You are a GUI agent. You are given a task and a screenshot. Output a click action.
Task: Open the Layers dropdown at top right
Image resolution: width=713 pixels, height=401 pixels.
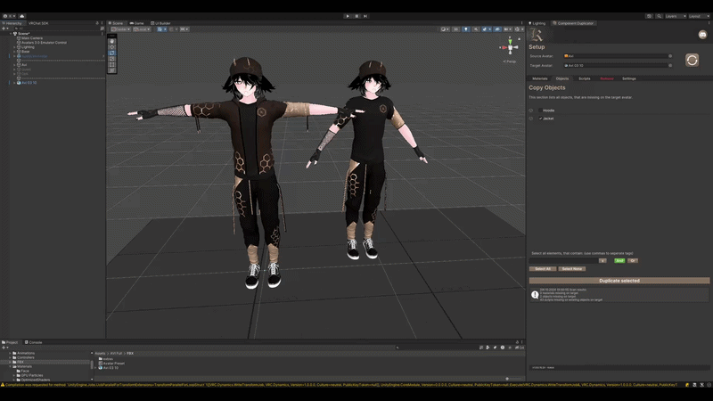click(676, 16)
